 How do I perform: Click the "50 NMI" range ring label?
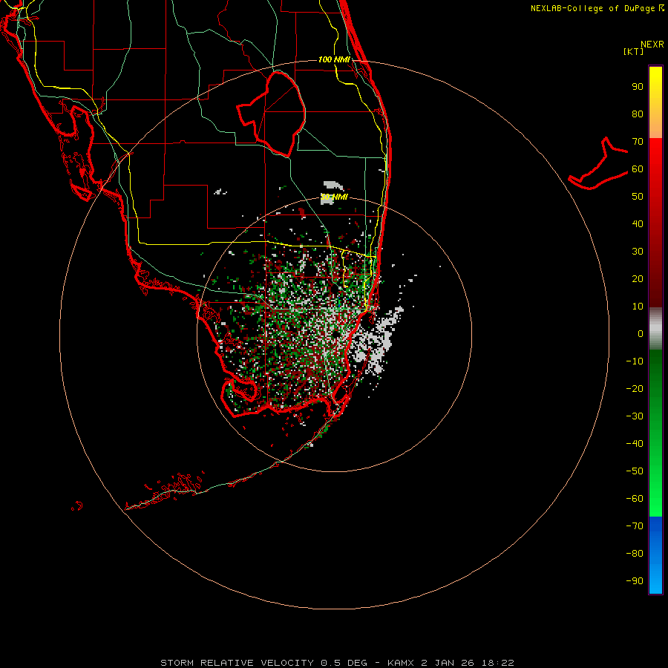click(x=334, y=197)
